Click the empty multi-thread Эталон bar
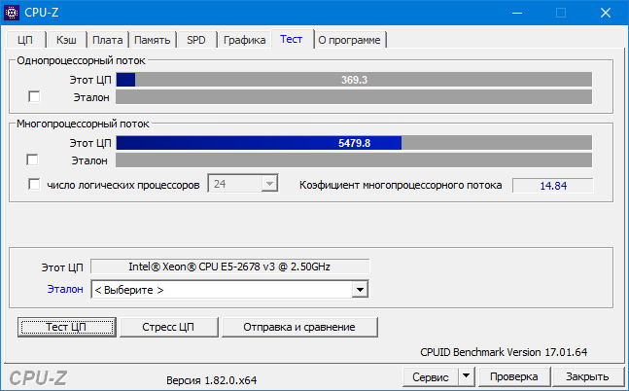629x391 pixels. [x=354, y=160]
